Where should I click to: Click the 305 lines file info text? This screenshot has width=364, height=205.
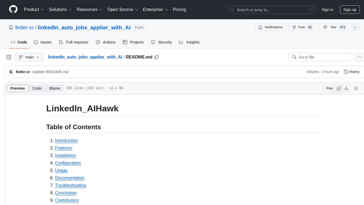point(95,88)
